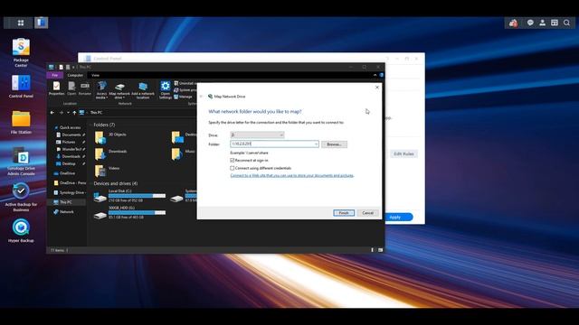Open DSM user options icon
Screen dimensions: 579x325
coord(543,23)
